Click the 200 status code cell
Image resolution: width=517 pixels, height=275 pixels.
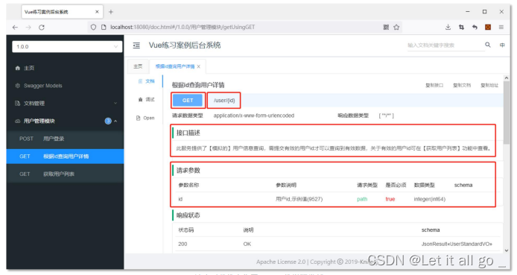point(183,244)
